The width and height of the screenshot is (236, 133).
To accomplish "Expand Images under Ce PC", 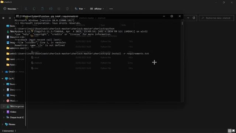I will [x=4, y=95].
